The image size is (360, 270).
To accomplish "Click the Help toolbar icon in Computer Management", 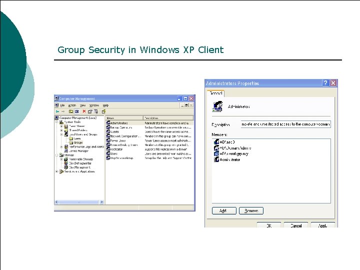I will 104,111.
